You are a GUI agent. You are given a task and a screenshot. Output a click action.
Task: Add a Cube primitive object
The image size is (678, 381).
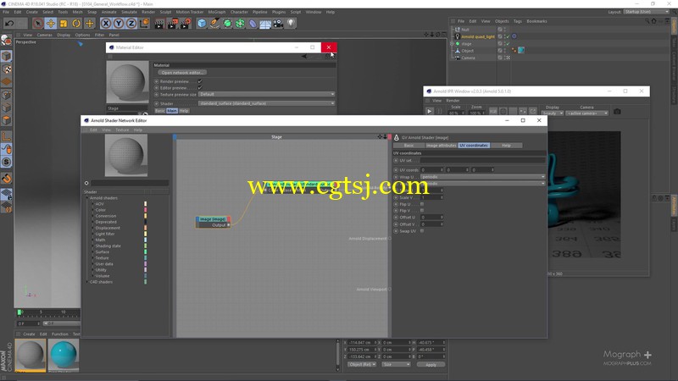coord(202,24)
